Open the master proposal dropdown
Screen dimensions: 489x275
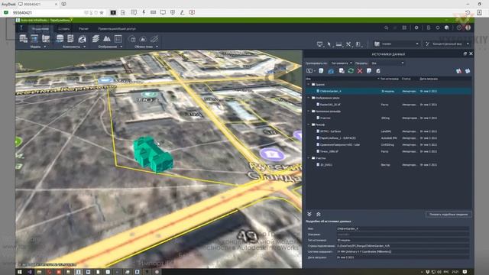tap(397, 44)
